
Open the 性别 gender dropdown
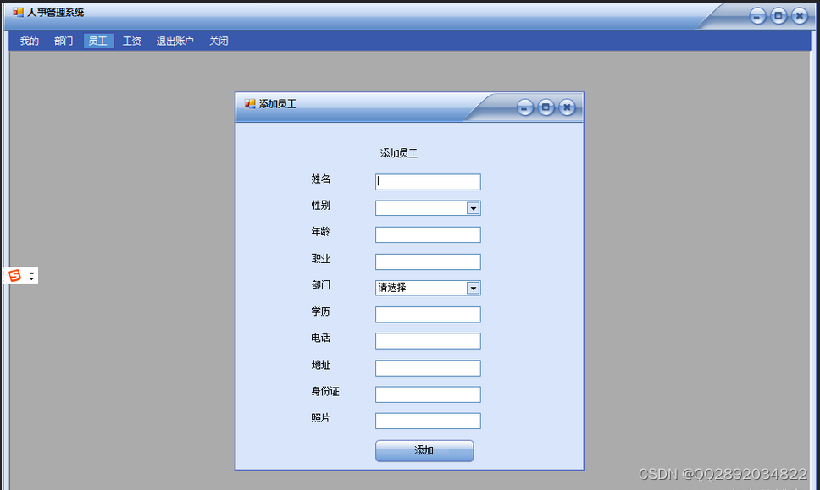(473, 207)
